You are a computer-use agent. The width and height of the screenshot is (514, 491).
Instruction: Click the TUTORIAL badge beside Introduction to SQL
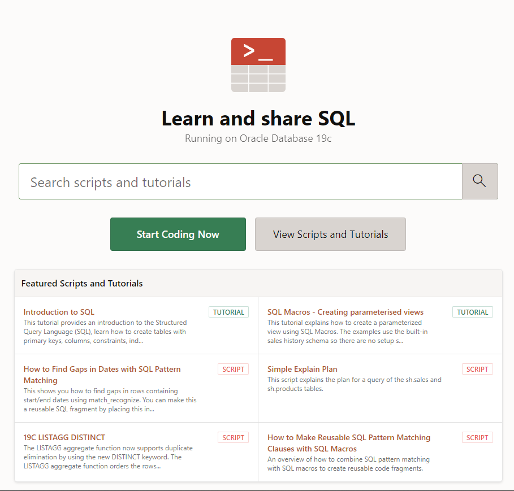(x=228, y=312)
